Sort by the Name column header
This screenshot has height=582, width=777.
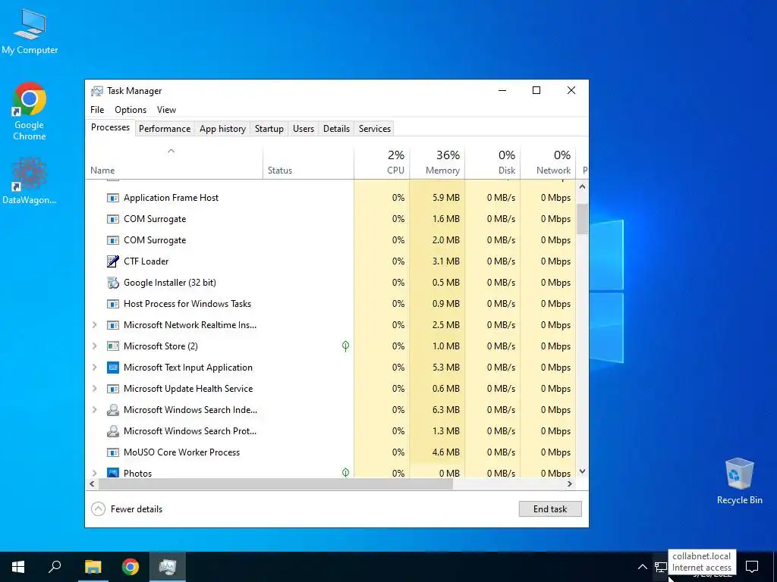(174, 162)
